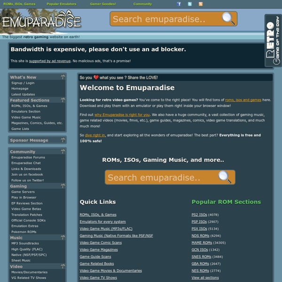Image resolution: width=282 pixels, height=282 pixels.
Task: Follow the roms, isos and games text link
Action: 243,100
